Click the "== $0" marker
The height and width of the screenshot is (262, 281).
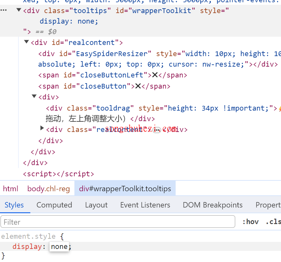pos(46,32)
